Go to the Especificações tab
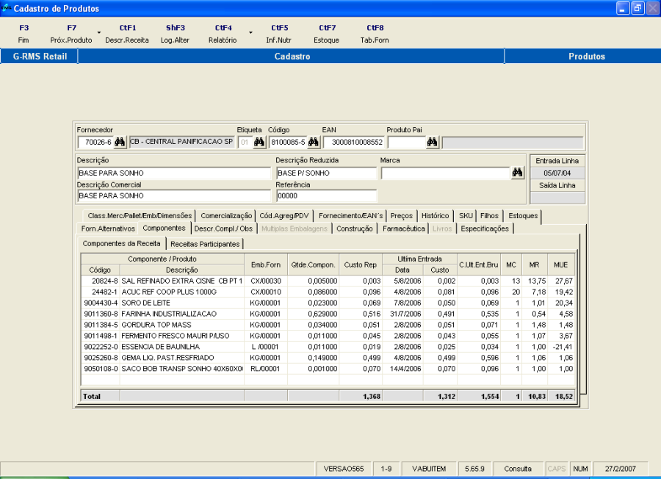This screenshot has width=661, height=479. [x=484, y=229]
